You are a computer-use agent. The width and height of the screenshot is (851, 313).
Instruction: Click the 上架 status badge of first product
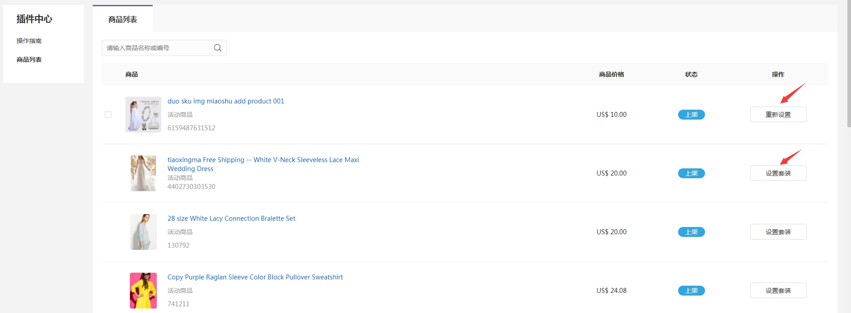coord(691,115)
